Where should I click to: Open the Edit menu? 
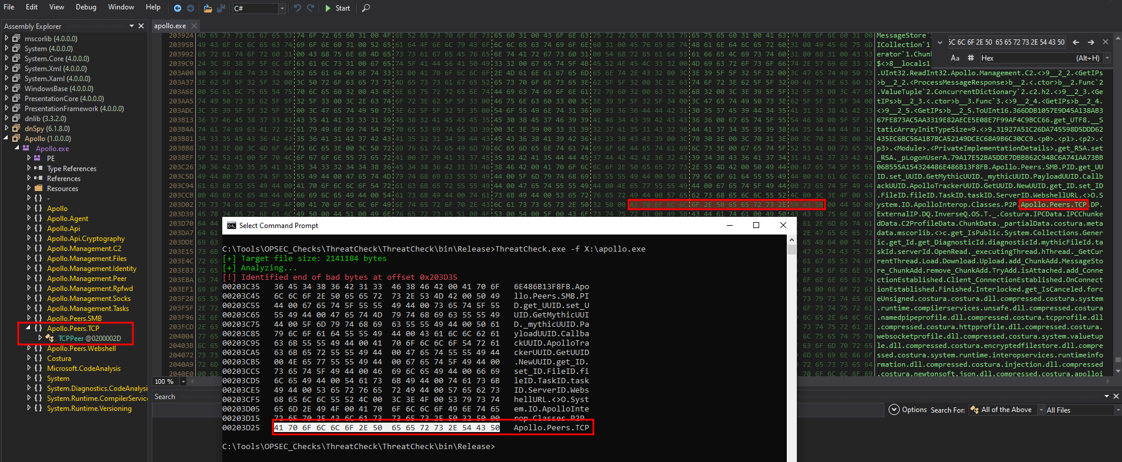pos(32,7)
